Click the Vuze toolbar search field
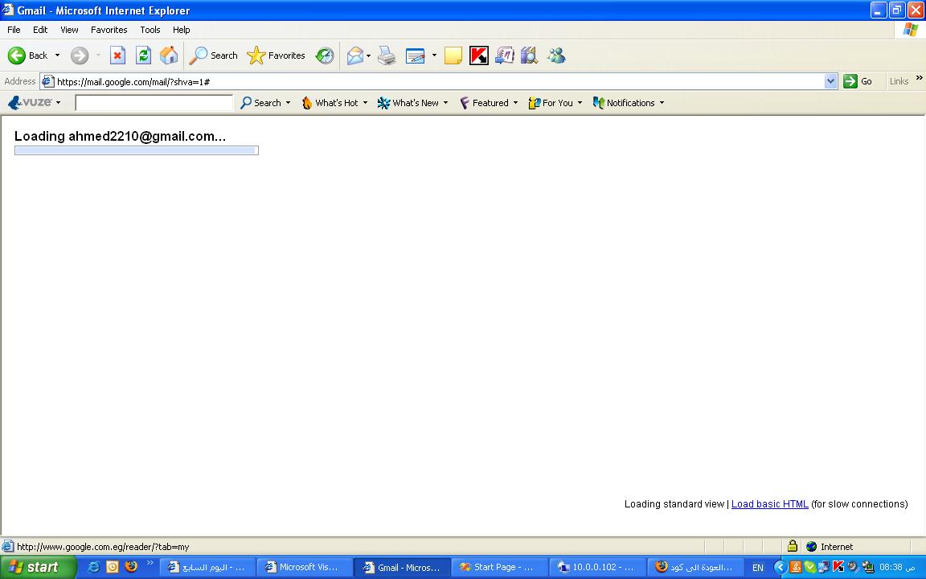 (x=154, y=103)
